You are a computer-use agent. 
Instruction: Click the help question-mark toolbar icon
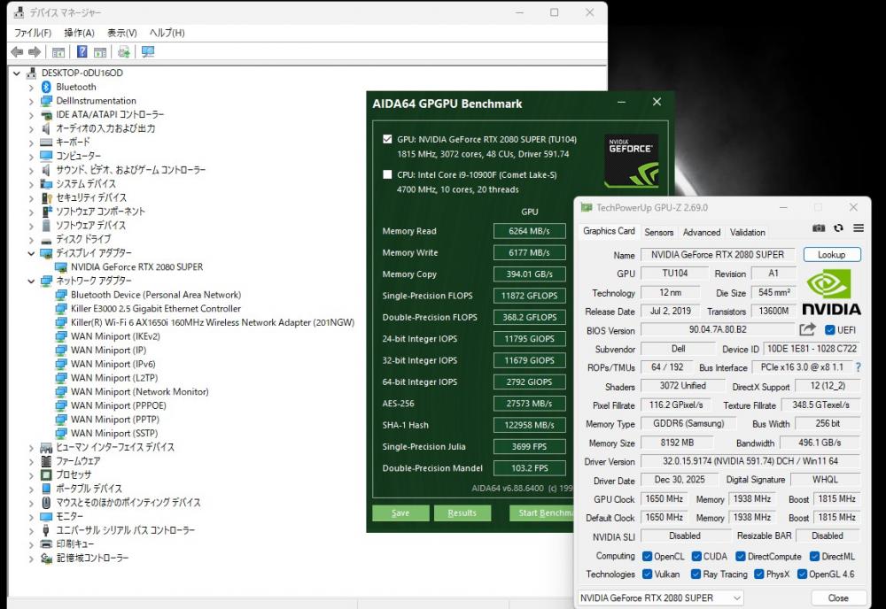[x=82, y=52]
